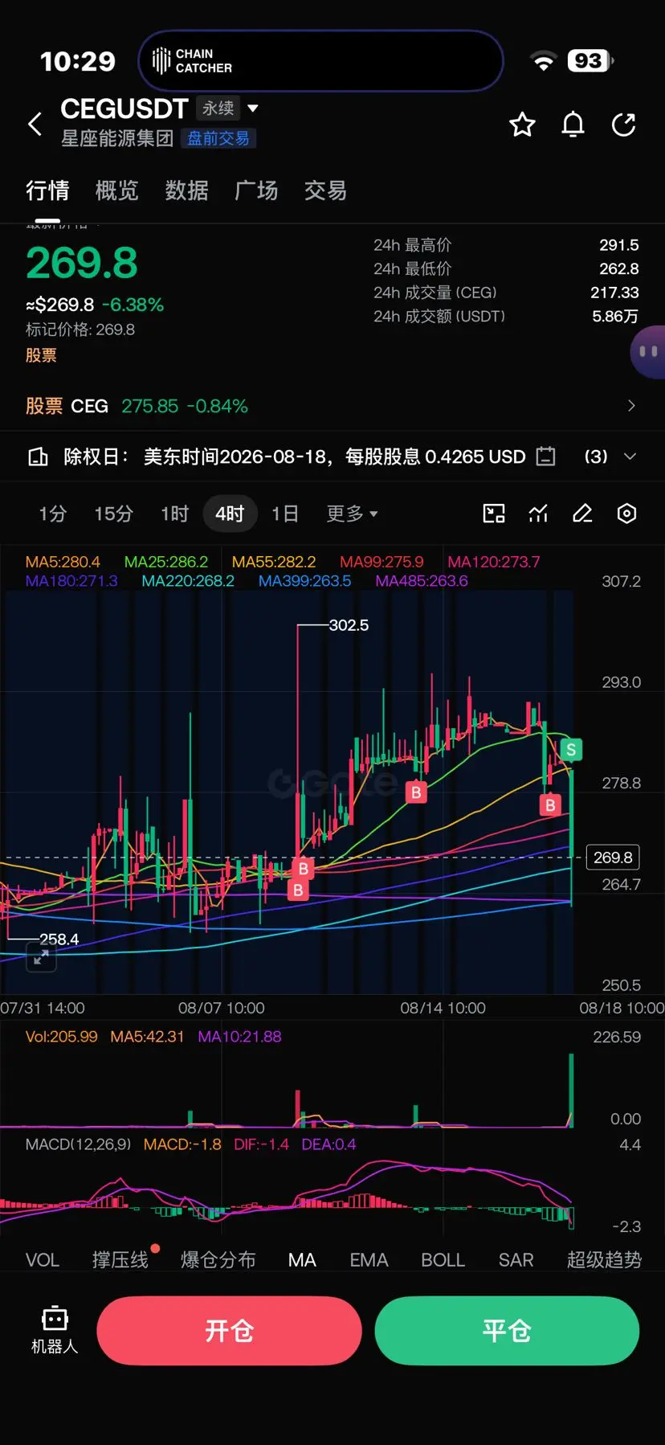Tap the 269.8 current price tag on axis
Image resolution: width=665 pixels, height=1445 pixels.
pos(614,858)
